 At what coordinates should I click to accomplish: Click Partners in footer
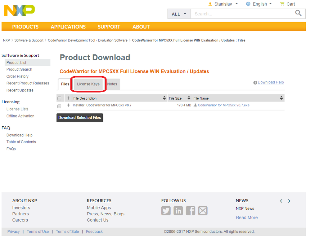point(20,214)
